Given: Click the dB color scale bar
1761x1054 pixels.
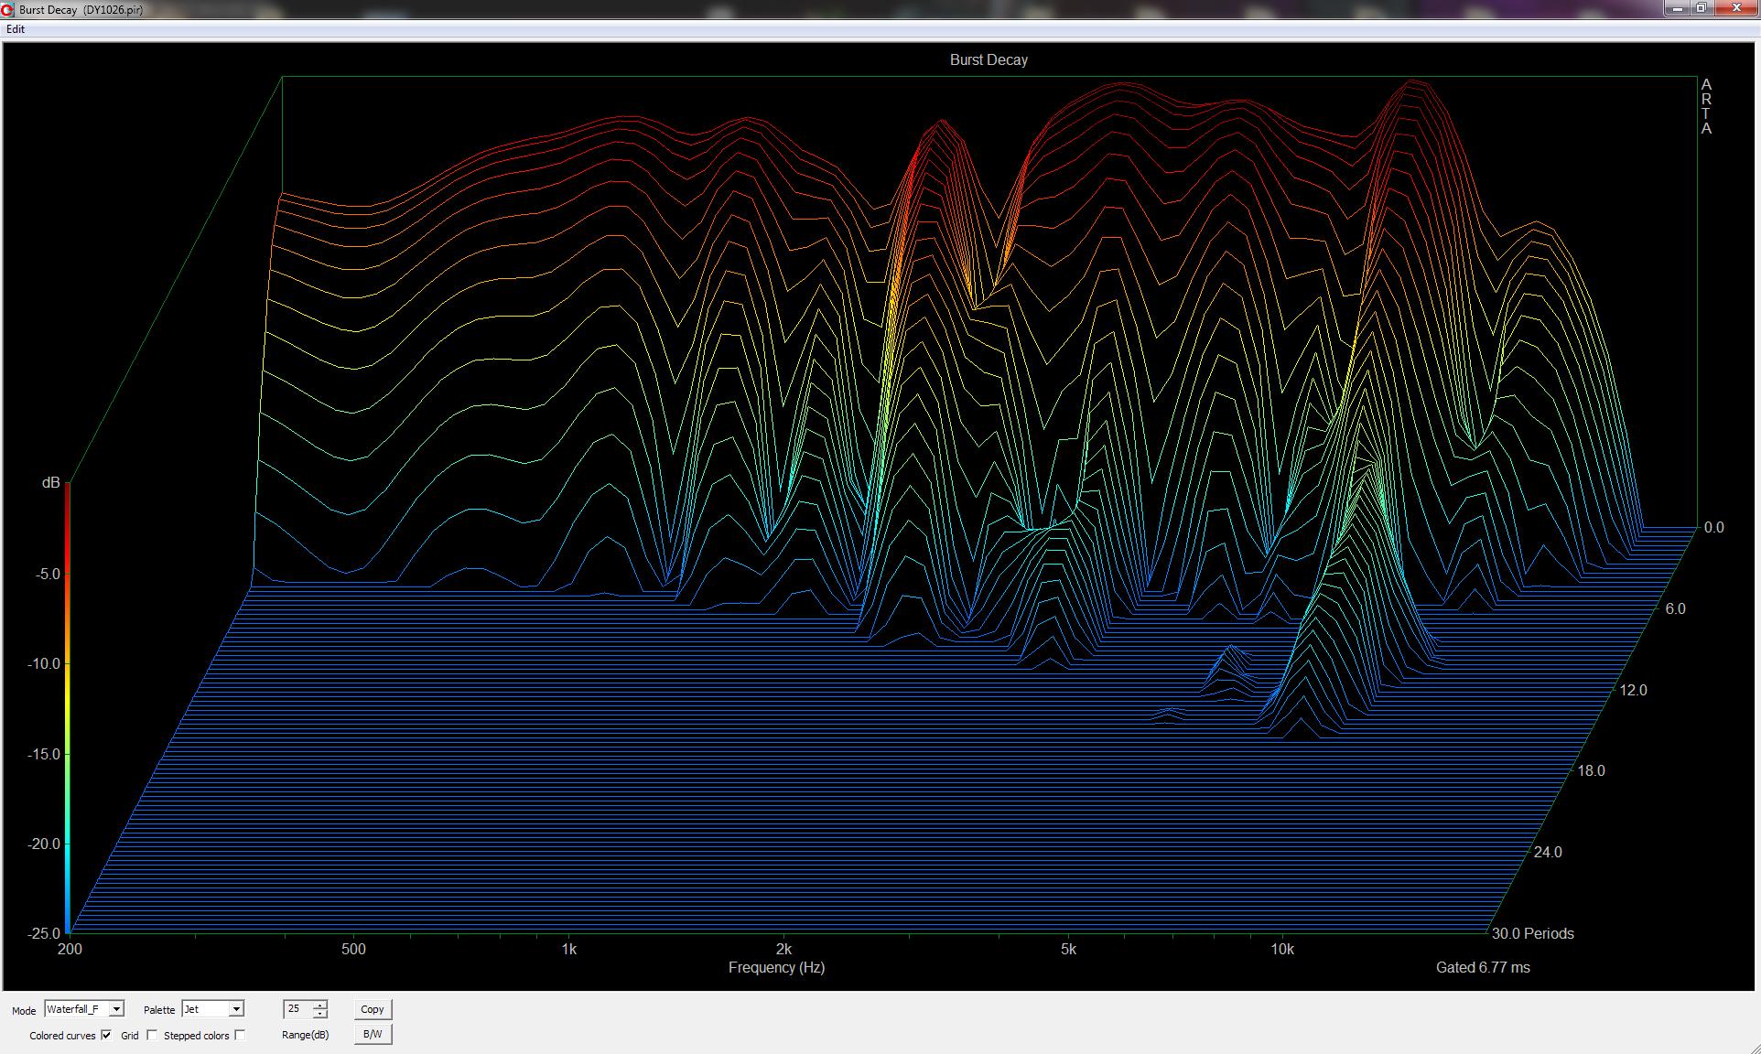Looking at the screenshot, I should (67, 707).
